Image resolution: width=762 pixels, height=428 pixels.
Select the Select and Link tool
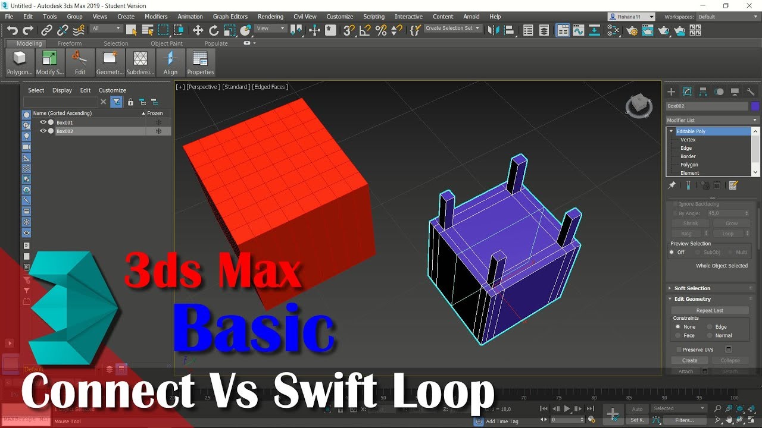click(46, 30)
